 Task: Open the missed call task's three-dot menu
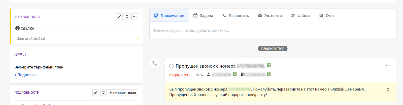(x=388, y=66)
